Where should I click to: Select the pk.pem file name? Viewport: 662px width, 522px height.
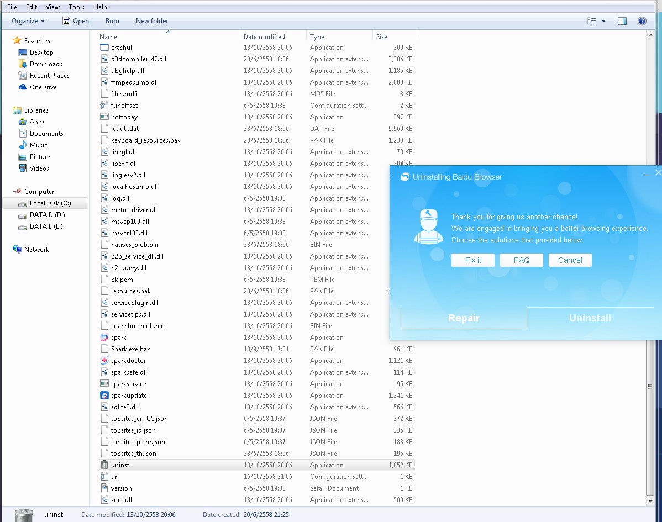coord(122,280)
